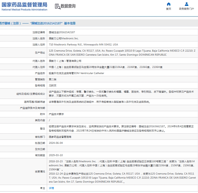Click the home house icon
This screenshot has height=193, width=198.
point(169,4)
